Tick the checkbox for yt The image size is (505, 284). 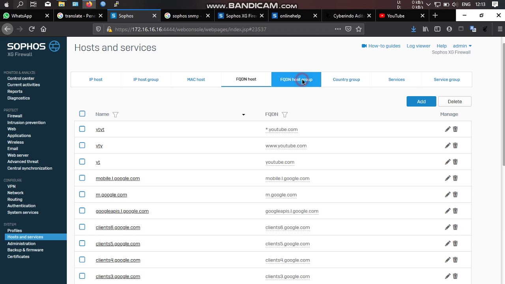pos(82,162)
